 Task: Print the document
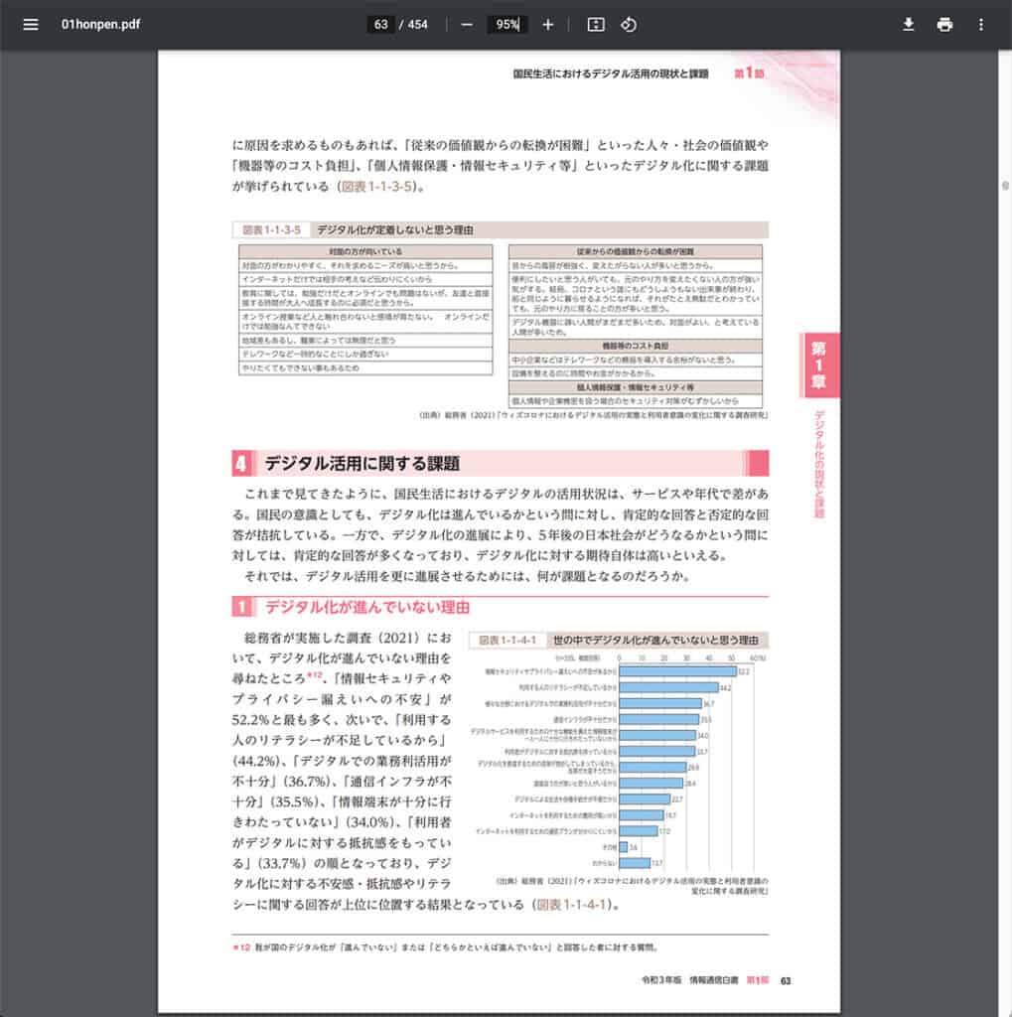(944, 25)
